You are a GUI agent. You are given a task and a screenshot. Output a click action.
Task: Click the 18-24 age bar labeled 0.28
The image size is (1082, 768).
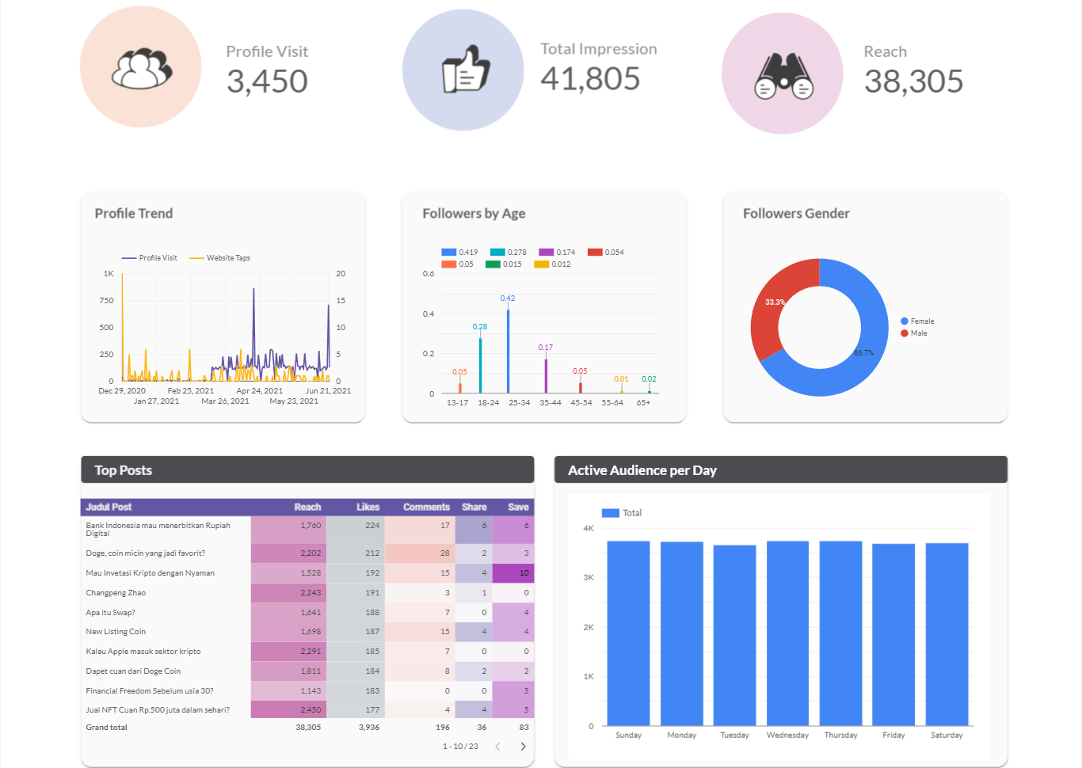click(x=480, y=365)
